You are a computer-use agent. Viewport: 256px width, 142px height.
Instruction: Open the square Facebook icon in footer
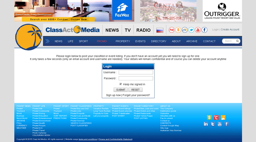click(x=227, y=124)
